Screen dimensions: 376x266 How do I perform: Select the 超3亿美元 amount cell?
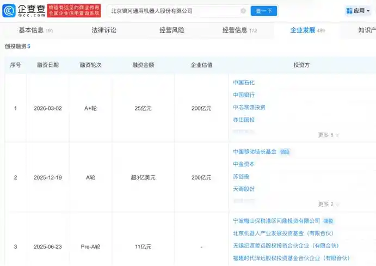coord(143,177)
